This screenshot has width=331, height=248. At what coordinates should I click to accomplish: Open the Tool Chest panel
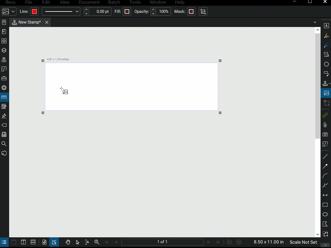[x=4, y=78]
